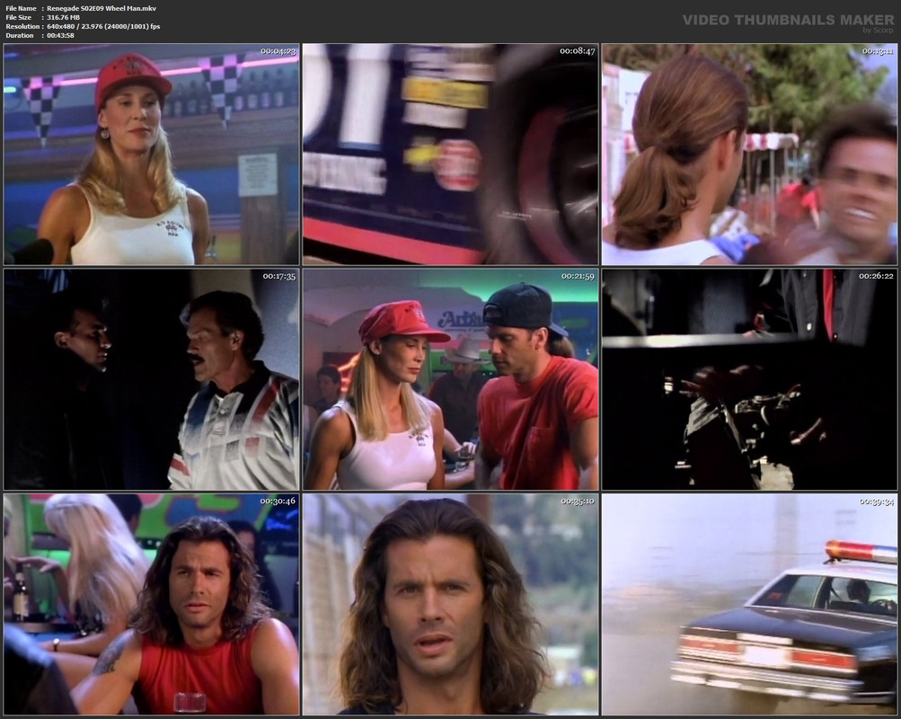Open the thumbnail at 00:21:59
Viewport: 901px width, 719px height.
(451, 379)
